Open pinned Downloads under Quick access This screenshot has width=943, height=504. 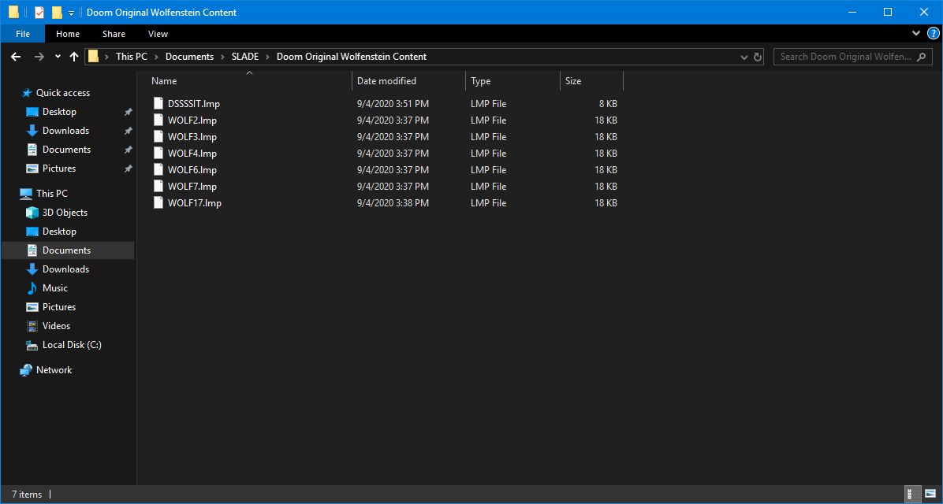65,131
